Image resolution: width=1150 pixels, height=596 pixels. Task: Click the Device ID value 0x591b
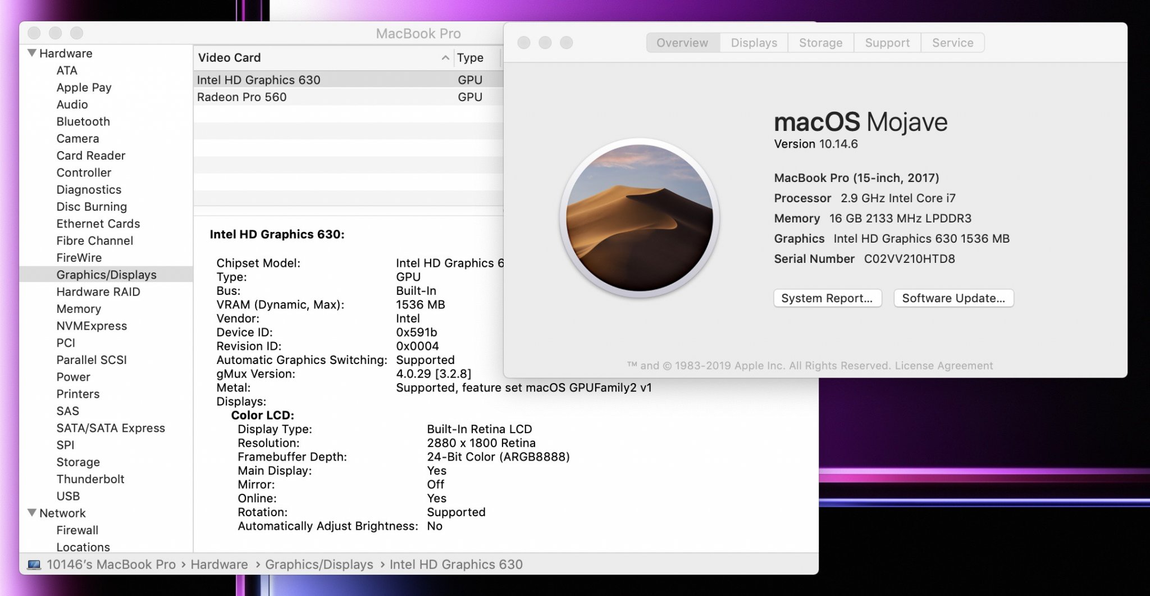(416, 333)
